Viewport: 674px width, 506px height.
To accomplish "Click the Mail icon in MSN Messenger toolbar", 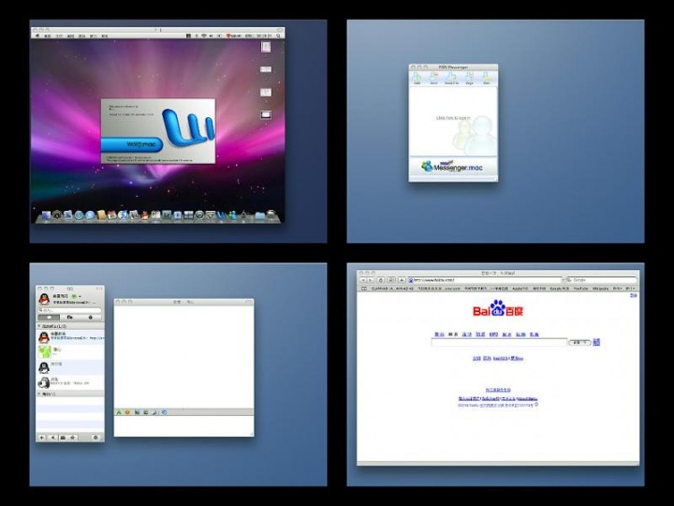I will pyautogui.click(x=487, y=79).
